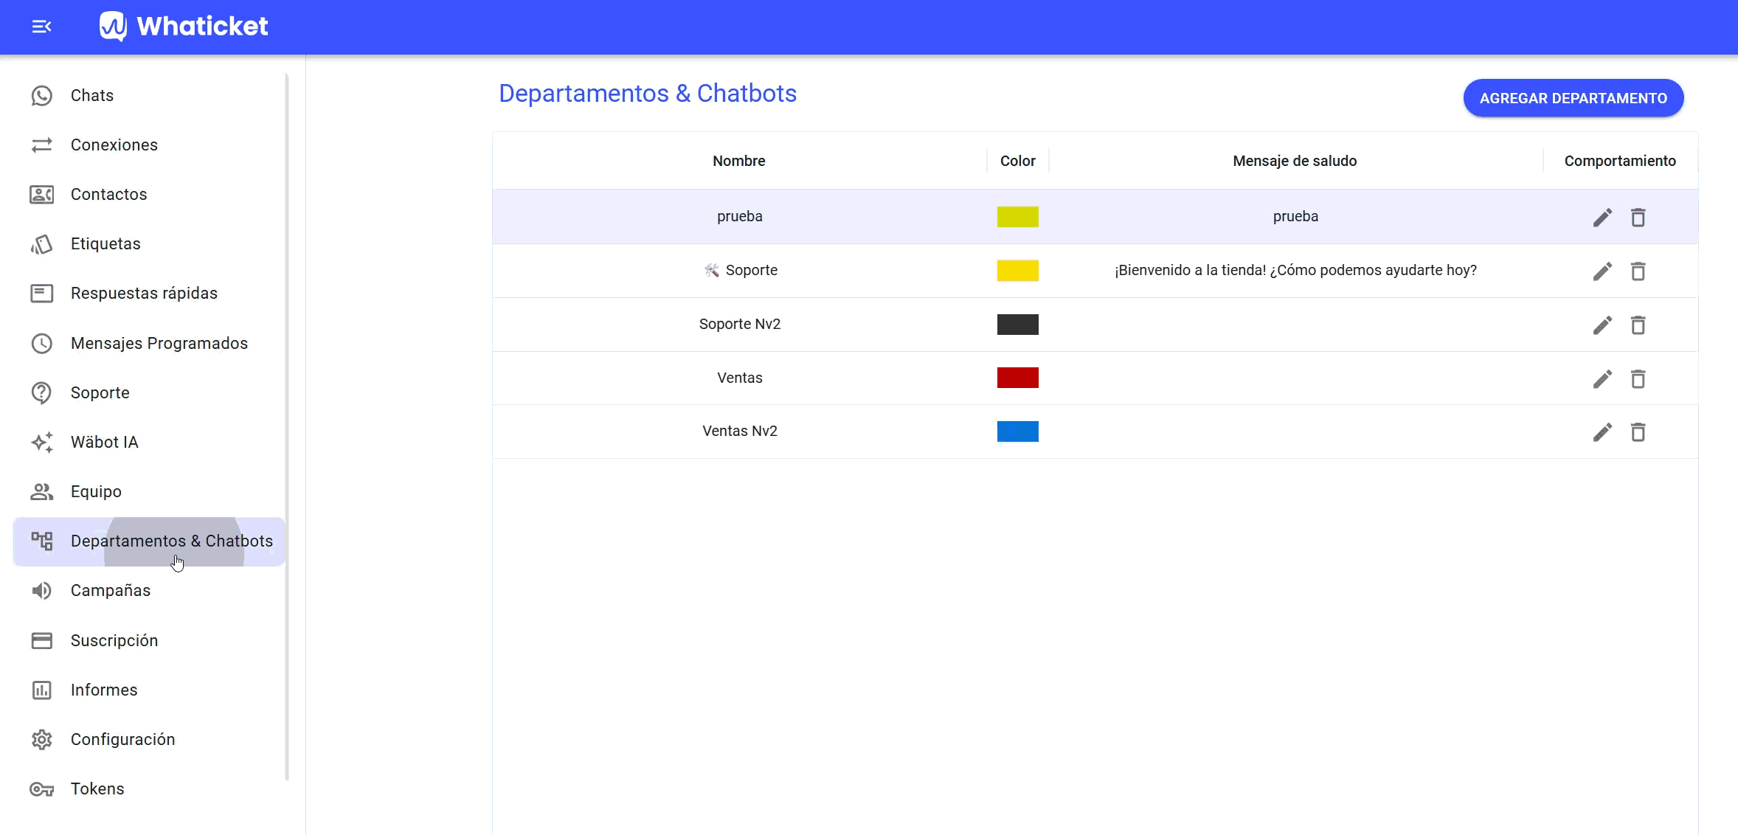Click the AGREGAR DEPARTAMENTO button

1573,98
